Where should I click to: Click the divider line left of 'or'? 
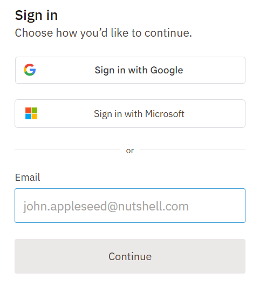67,150
